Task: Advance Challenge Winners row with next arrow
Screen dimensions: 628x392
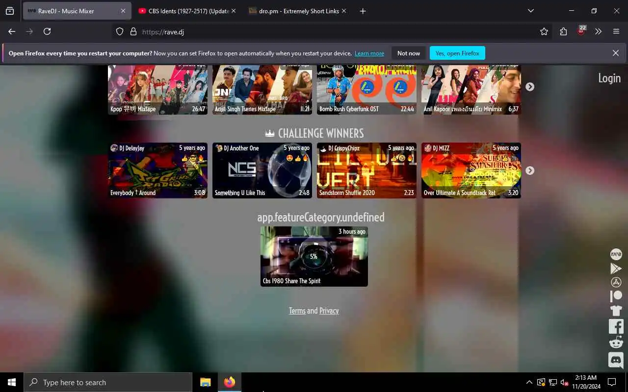Action: tap(530, 171)
